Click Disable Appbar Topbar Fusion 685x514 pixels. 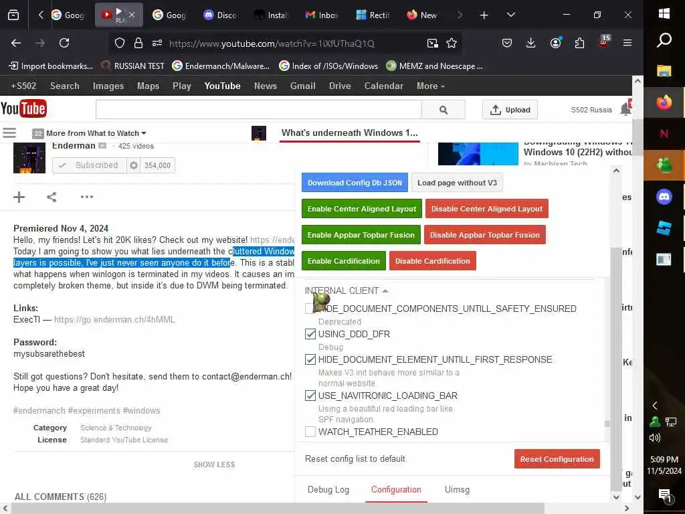click(x=484, y=235)
